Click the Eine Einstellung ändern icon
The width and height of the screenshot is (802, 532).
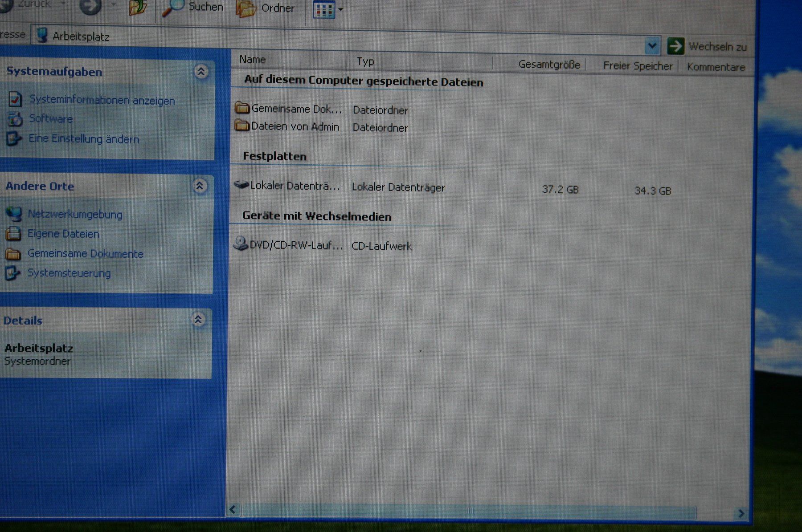[13, 138]
